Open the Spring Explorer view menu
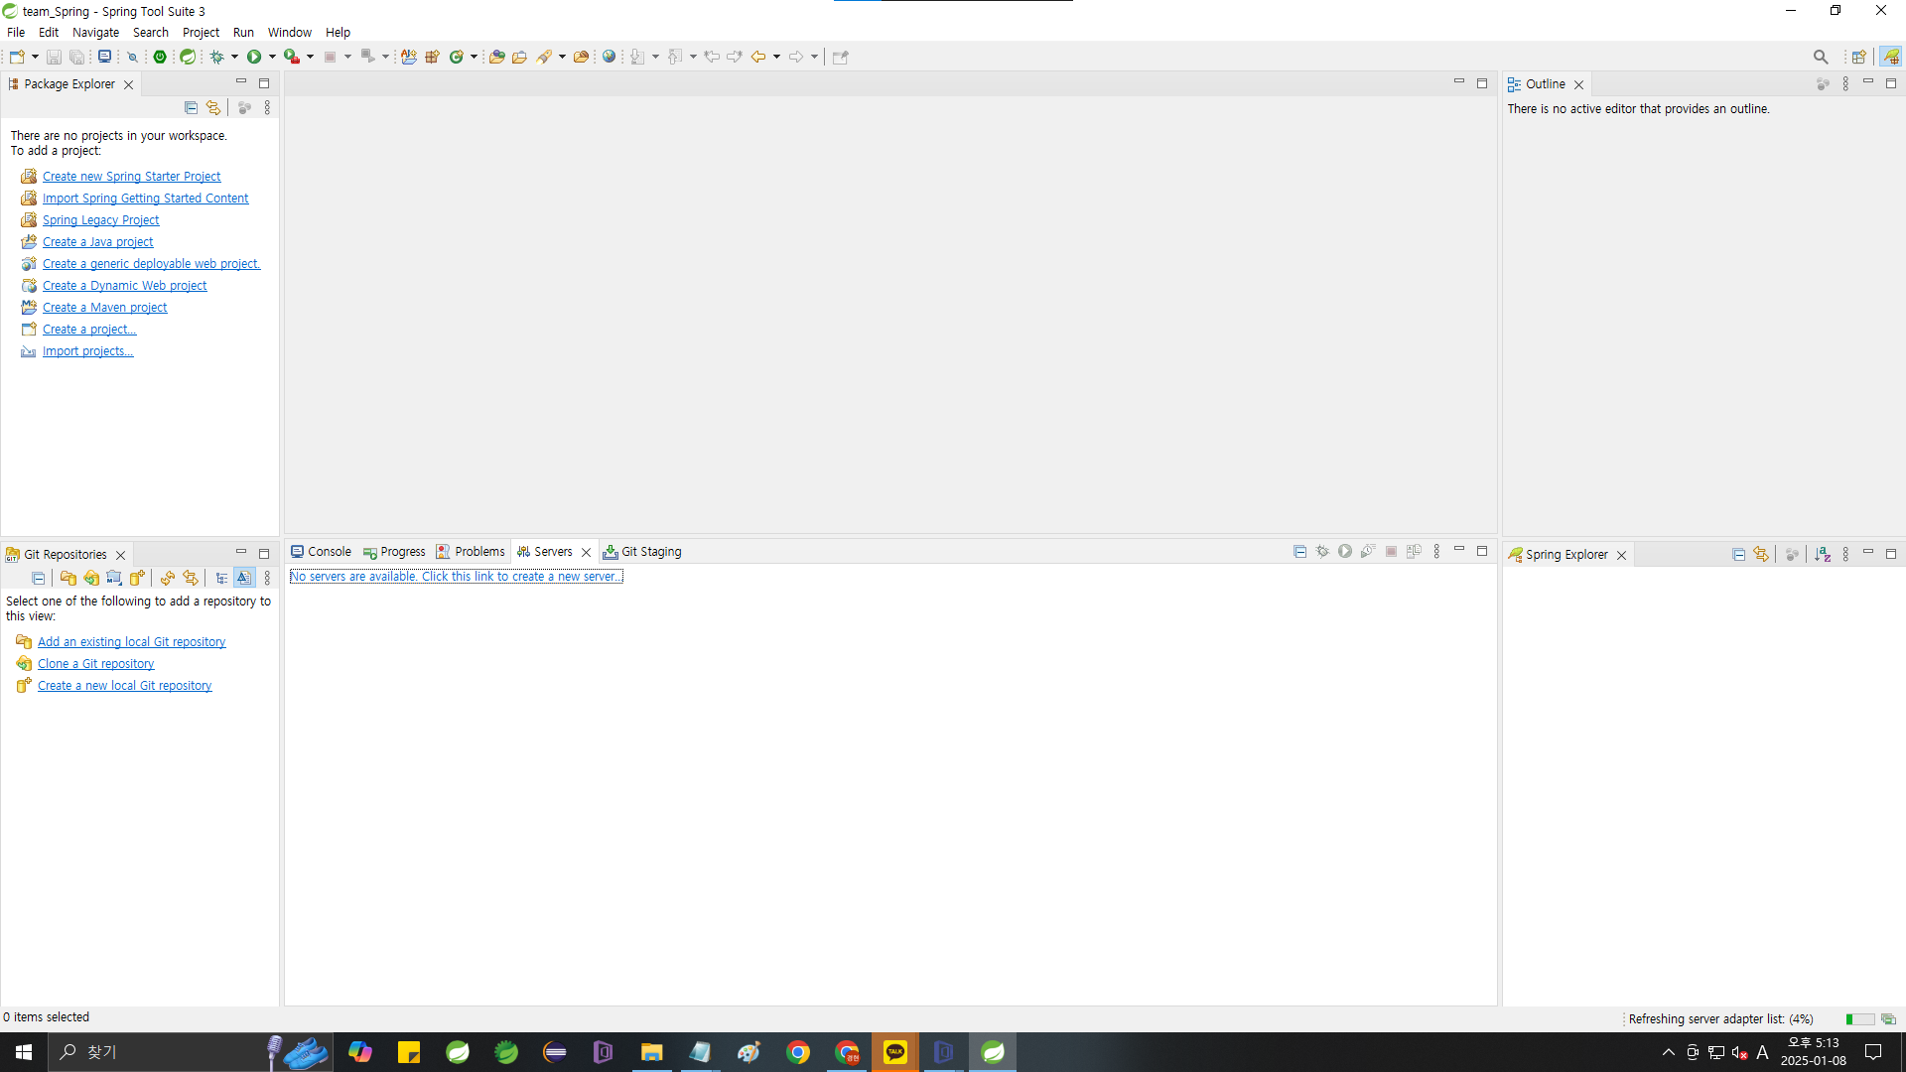Screen dimensions: 1906x1072 click(1845, 555)
